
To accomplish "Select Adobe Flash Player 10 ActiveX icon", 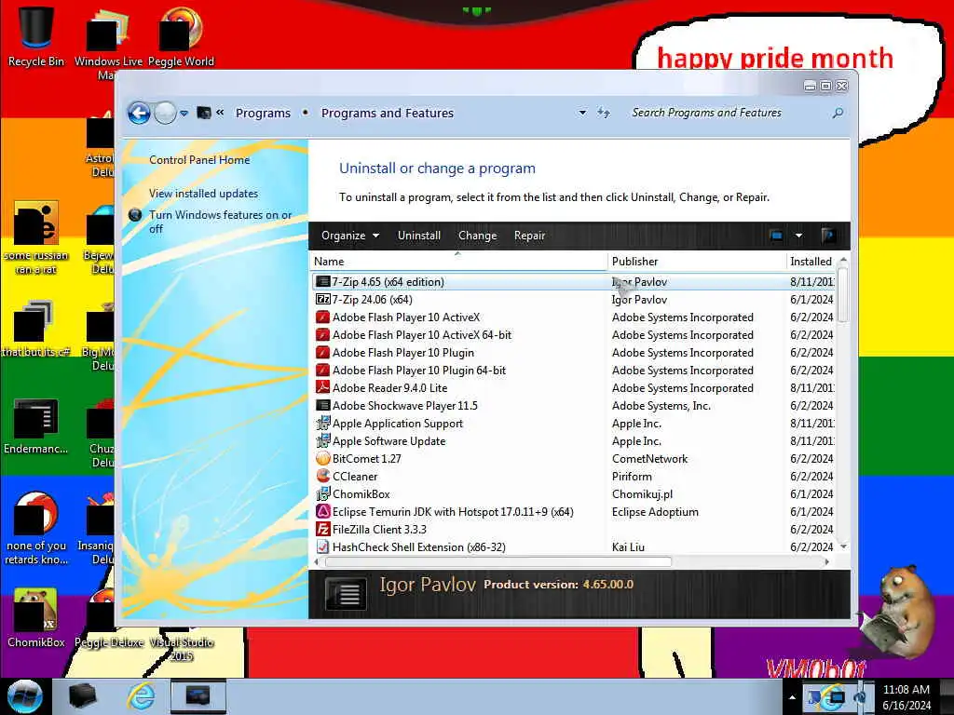I will (x=323, y=317).
